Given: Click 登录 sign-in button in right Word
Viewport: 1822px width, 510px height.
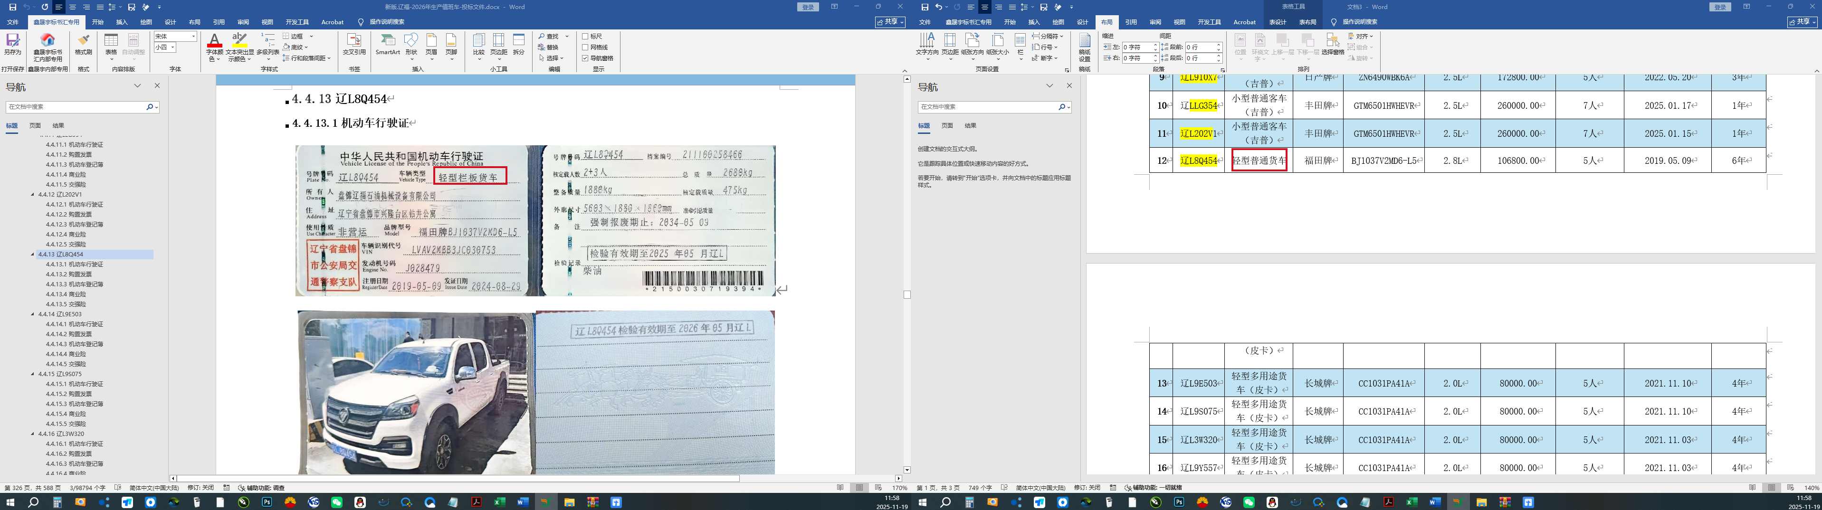Looking at the screenshot, I should coord(1720,7).
